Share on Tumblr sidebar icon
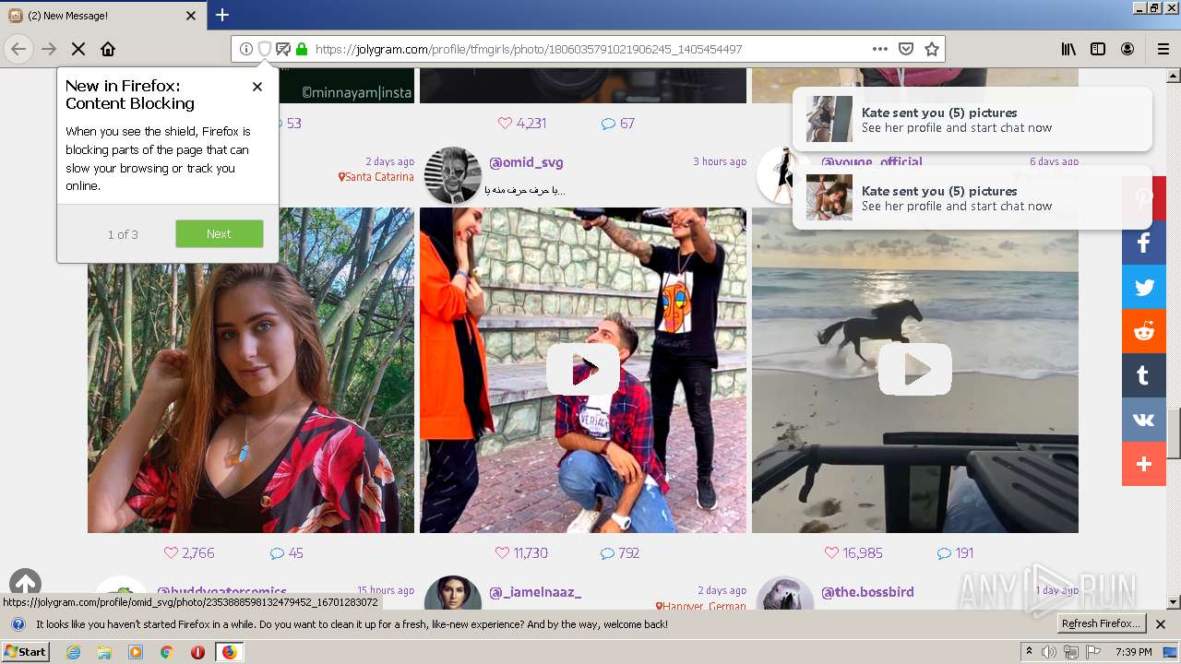This screenshot has height=664, width=1181. click(x=1144, y=375)
